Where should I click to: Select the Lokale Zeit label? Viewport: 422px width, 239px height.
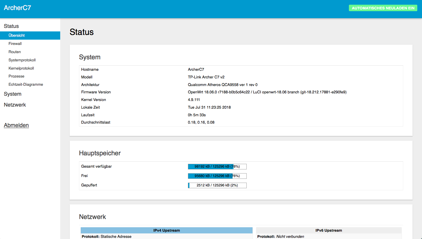pos(91,107)
